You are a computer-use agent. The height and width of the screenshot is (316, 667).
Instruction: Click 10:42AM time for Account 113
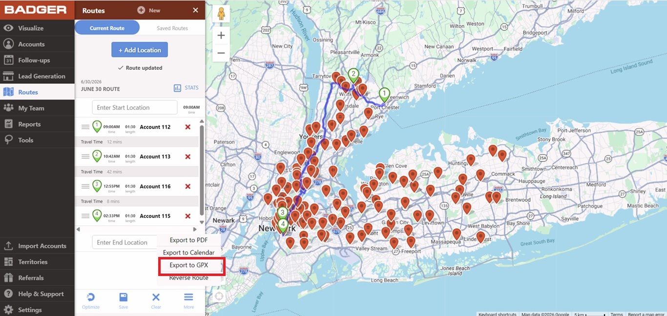pyautogui.click(x=111, y=157)
